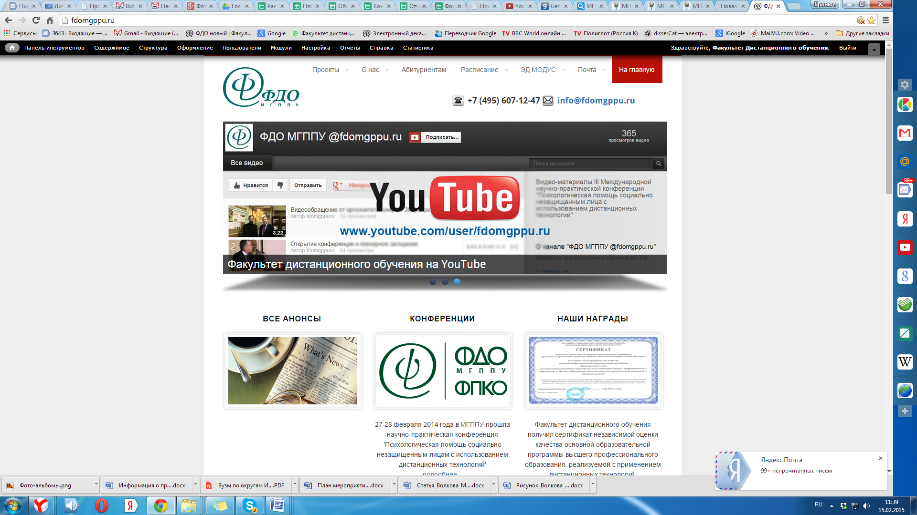
Task: Launch Yandex browser from taskbar
Action: click(x=41, y=505)
